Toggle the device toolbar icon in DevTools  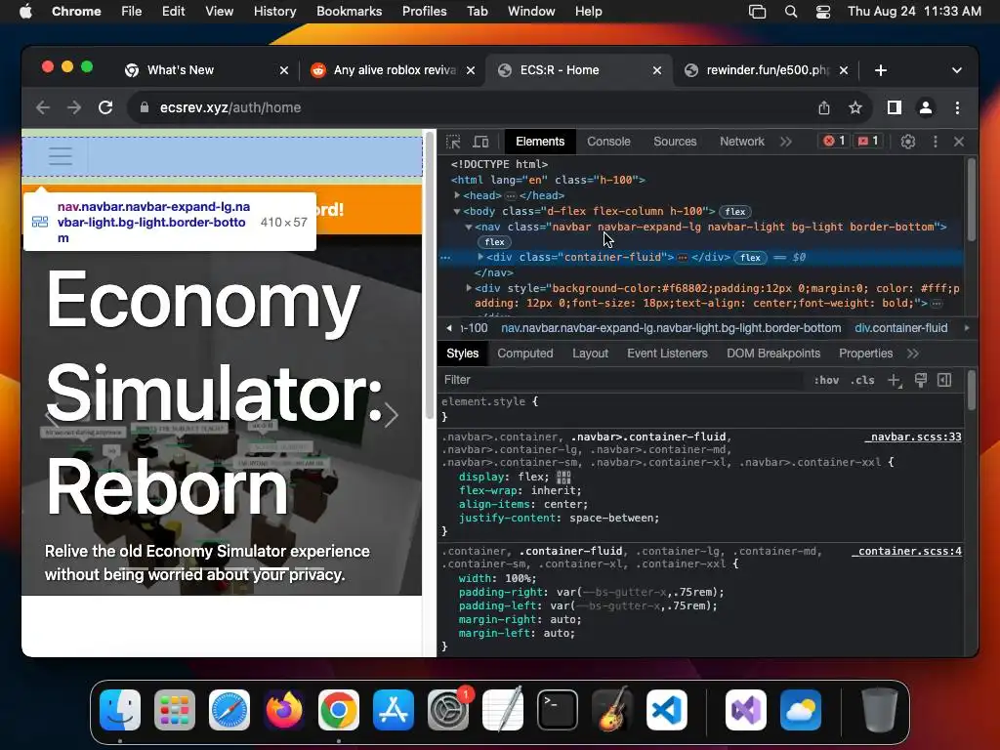click(480, 142)
